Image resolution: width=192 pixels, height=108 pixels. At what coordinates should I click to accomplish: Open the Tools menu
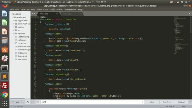coord(52,10)
